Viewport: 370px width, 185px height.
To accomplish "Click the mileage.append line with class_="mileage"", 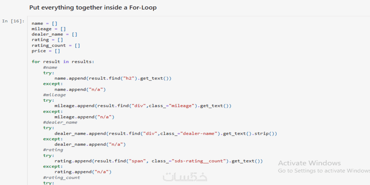I will (x=143, y=106).
